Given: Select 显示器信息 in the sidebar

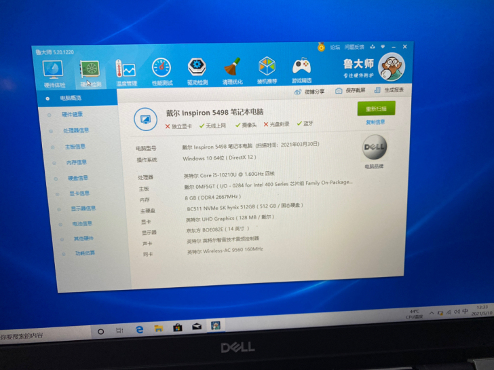Looking at the screenshot, I should click(83, 208).
